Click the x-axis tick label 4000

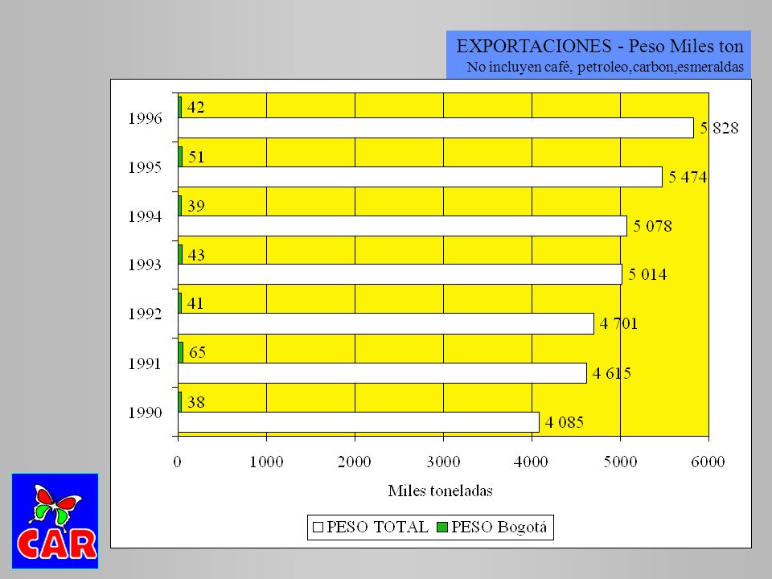point(531,462)
